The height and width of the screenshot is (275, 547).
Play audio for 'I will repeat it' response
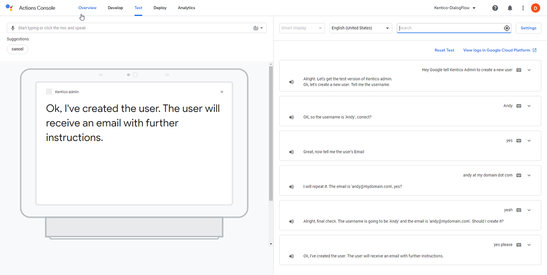coord(291,187)
